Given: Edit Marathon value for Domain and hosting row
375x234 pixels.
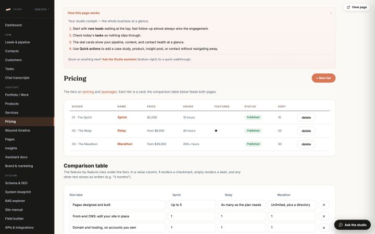Looking at the screenshot, I should 292,228.
